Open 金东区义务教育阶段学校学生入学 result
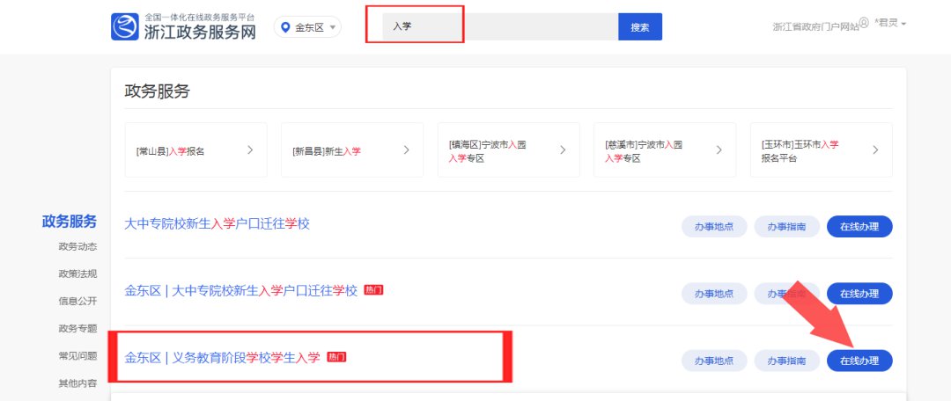This screenshot has width=951, height=401. click(x=223, y=357)
